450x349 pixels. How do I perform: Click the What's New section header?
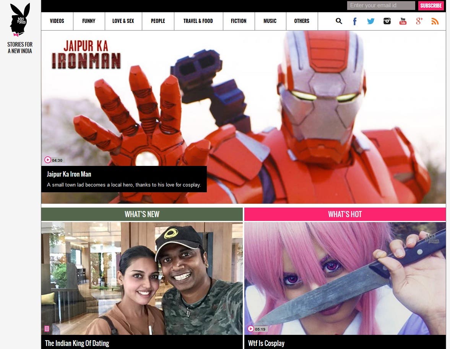point(142,214)
